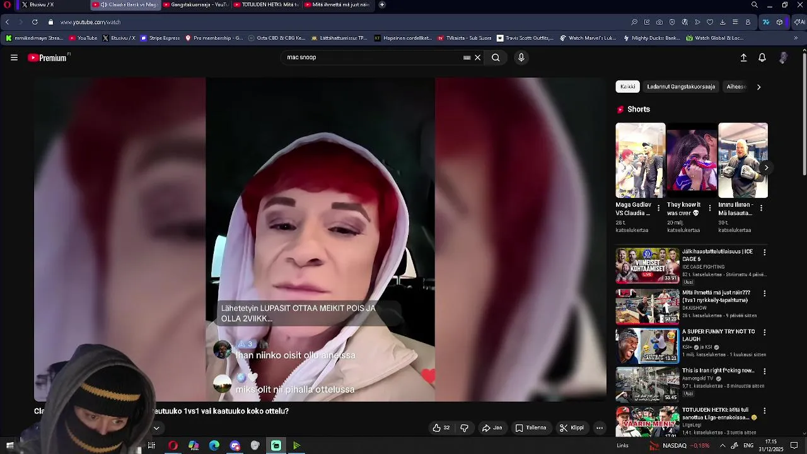Open more actions ellipsis below video
807x454 pixels.
pos(600,428)
